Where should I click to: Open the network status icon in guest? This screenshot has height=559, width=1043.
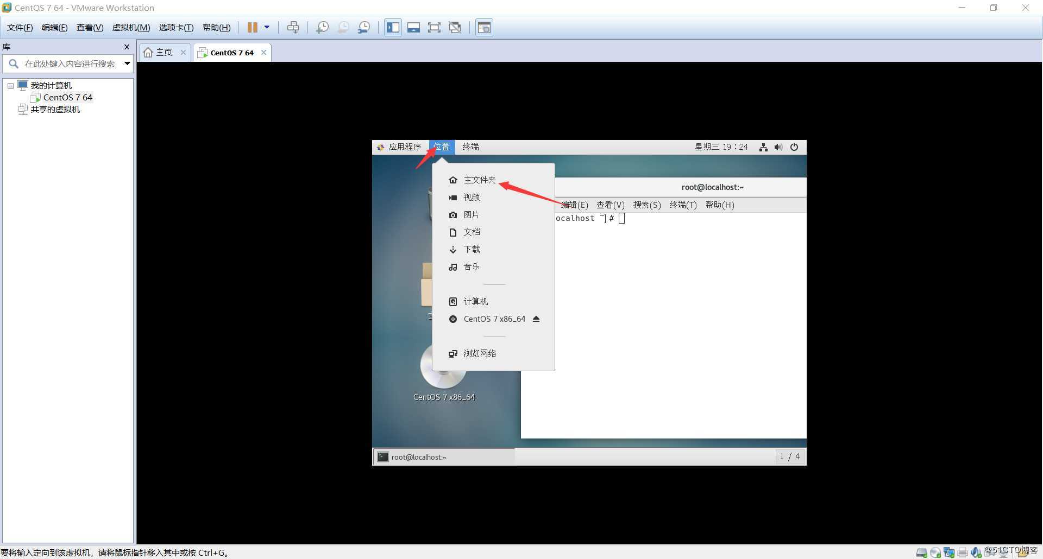point(763,147)
